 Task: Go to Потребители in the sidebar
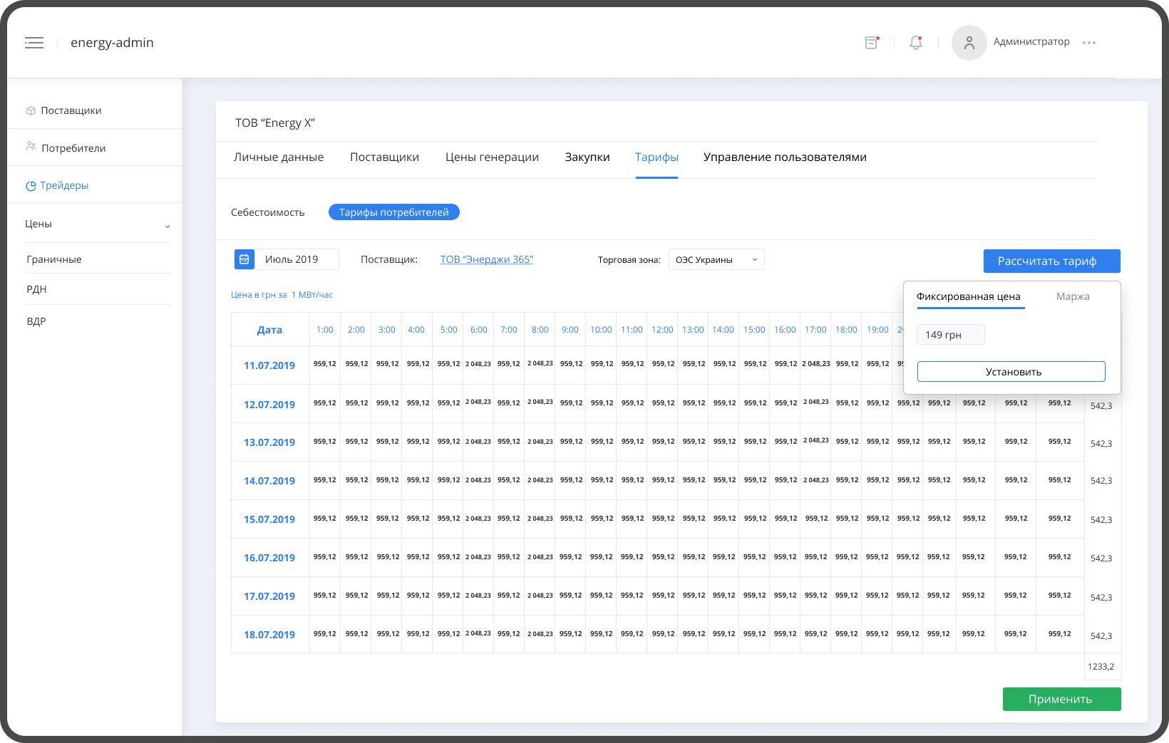(x=73, y=148)
